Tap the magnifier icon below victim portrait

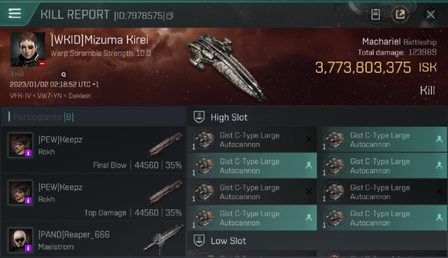[63, 74]
